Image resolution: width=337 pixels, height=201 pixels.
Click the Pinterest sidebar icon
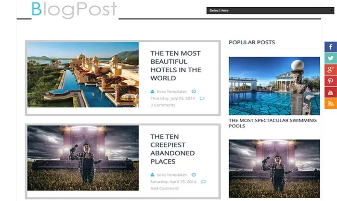point(331,81)
